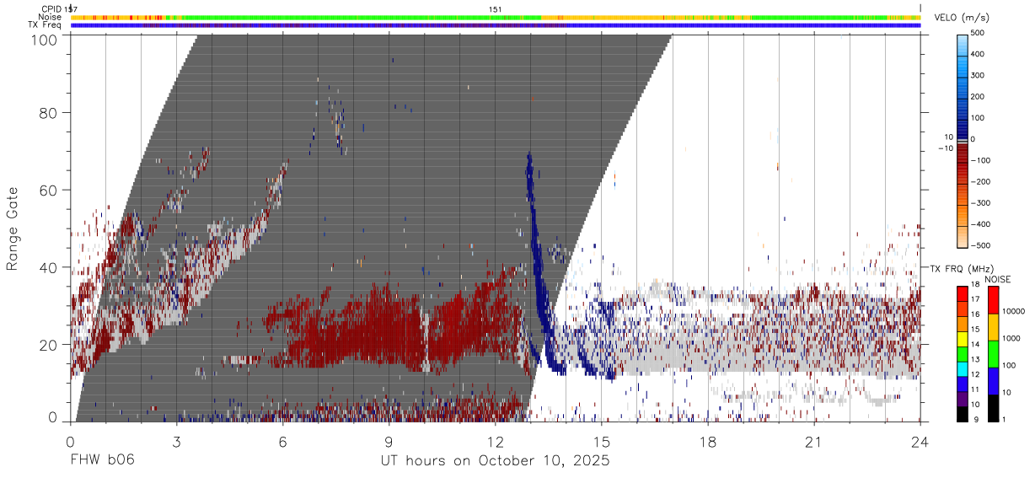Click the 'NOISE' legend title
The image size is (1035, 478).
click(x=998, y=279)
